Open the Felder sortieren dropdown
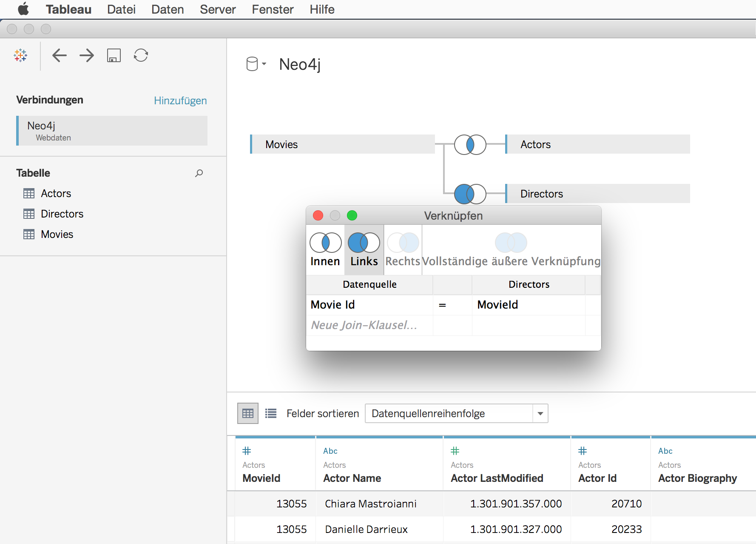 point(457,413)
